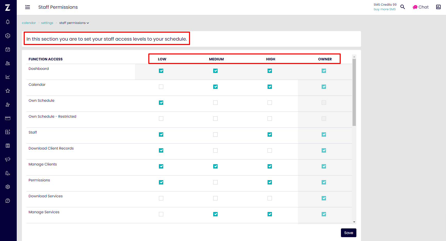Open the clients people icon
446x241 pixels.
coord(8,63)
